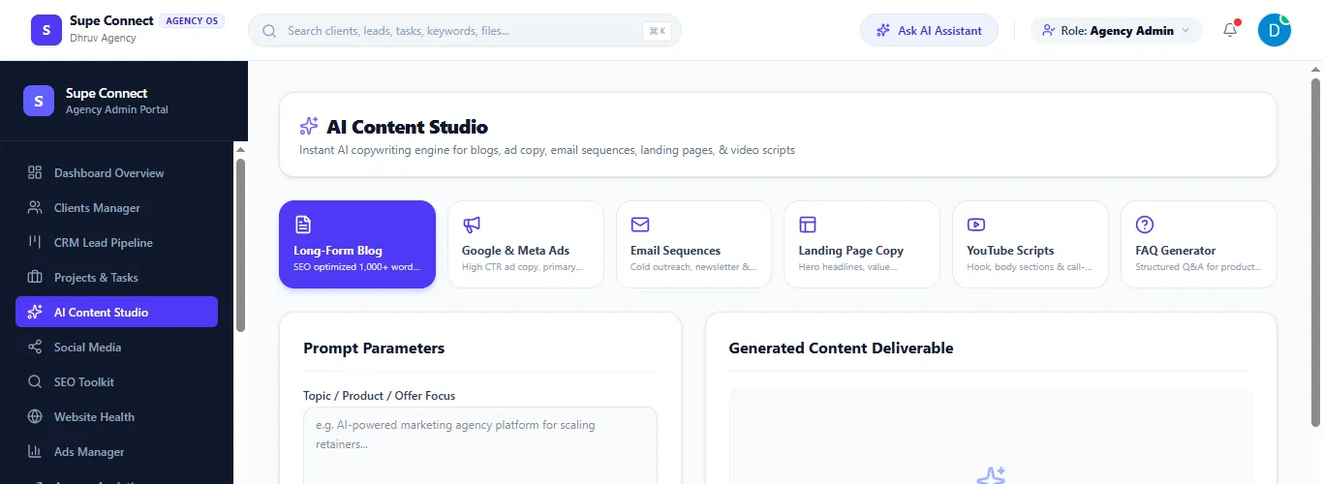Open SEO Toolkit
Viewport: 1323px width, 484px height.
(x=116, y=382)
